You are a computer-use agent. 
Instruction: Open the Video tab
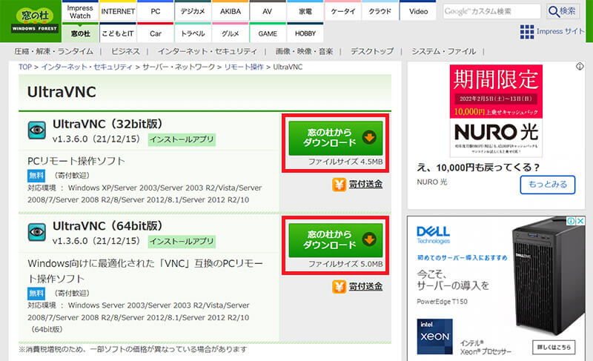pos(418,11)
